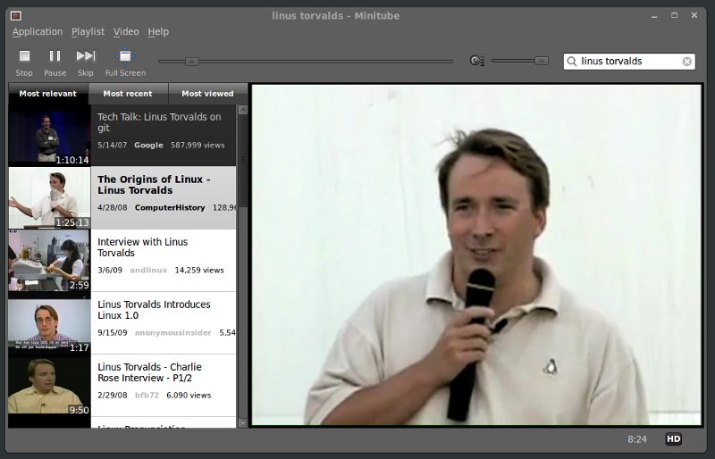The width and height of the screenshot is (715, 459).
Task: Click the video seek slider handle
Action: click(191, 61)
